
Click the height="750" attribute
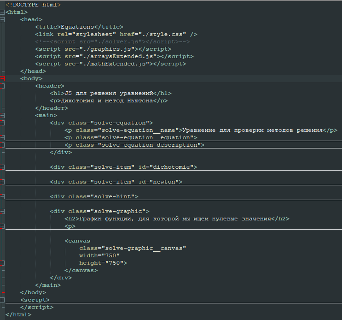click(x=101, y=263)
